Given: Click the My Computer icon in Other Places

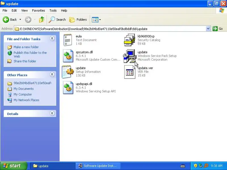Looking at the screenshot, I should coord(10,94).
